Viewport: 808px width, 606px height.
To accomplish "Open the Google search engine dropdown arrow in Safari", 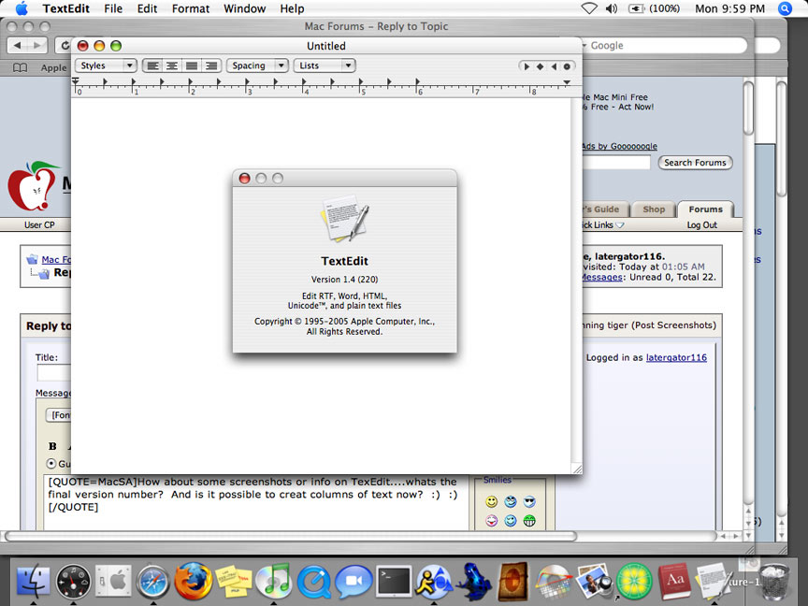I will click(584, 45).
